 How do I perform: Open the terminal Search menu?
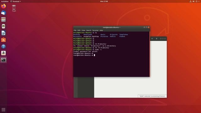click(89, 30)
